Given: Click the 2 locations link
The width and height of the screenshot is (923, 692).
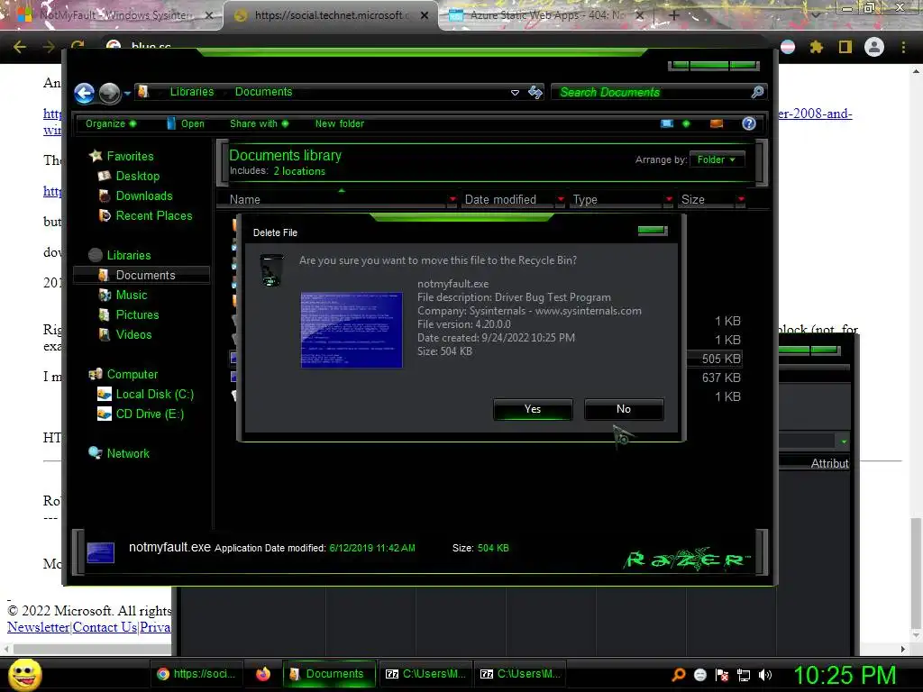Looking at the screenshot, I should [299, 171].
